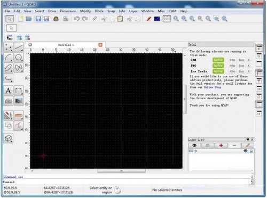
Task: Click the Buy button for CAM
Action: pyautogui.click(x=241, y=60)
